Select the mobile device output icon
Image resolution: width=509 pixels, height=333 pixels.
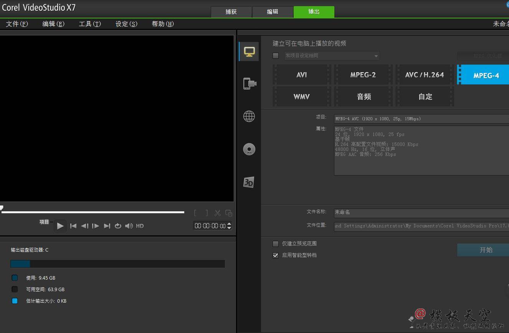[x=250, y=83]
